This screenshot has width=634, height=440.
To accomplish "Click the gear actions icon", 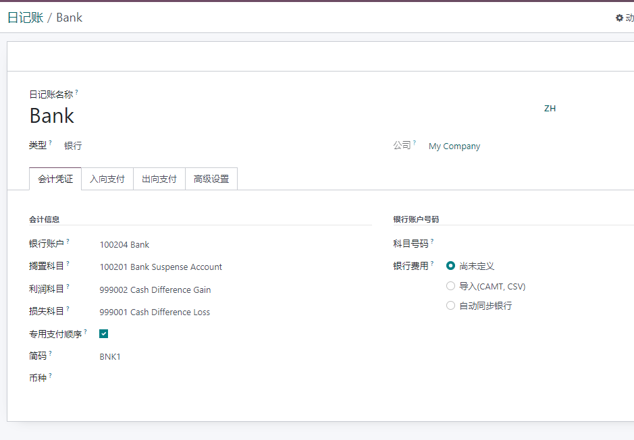I will click(x=619, y=18).
